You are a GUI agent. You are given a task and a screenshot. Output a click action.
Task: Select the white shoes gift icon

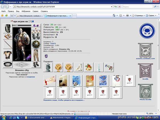pyautogui.click(x=78, y=67)
